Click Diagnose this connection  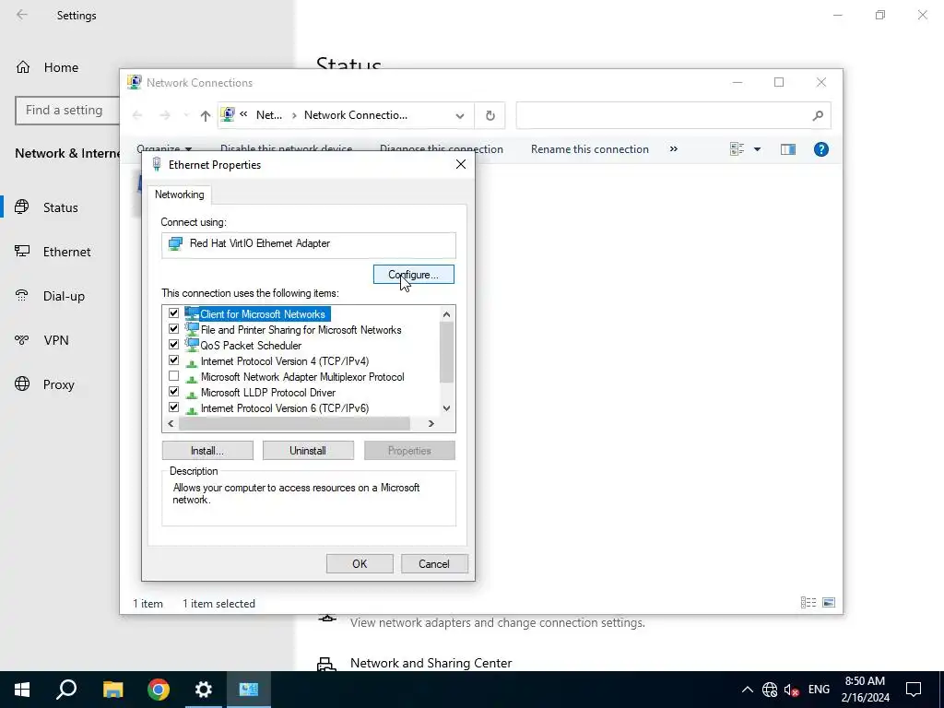442,149
